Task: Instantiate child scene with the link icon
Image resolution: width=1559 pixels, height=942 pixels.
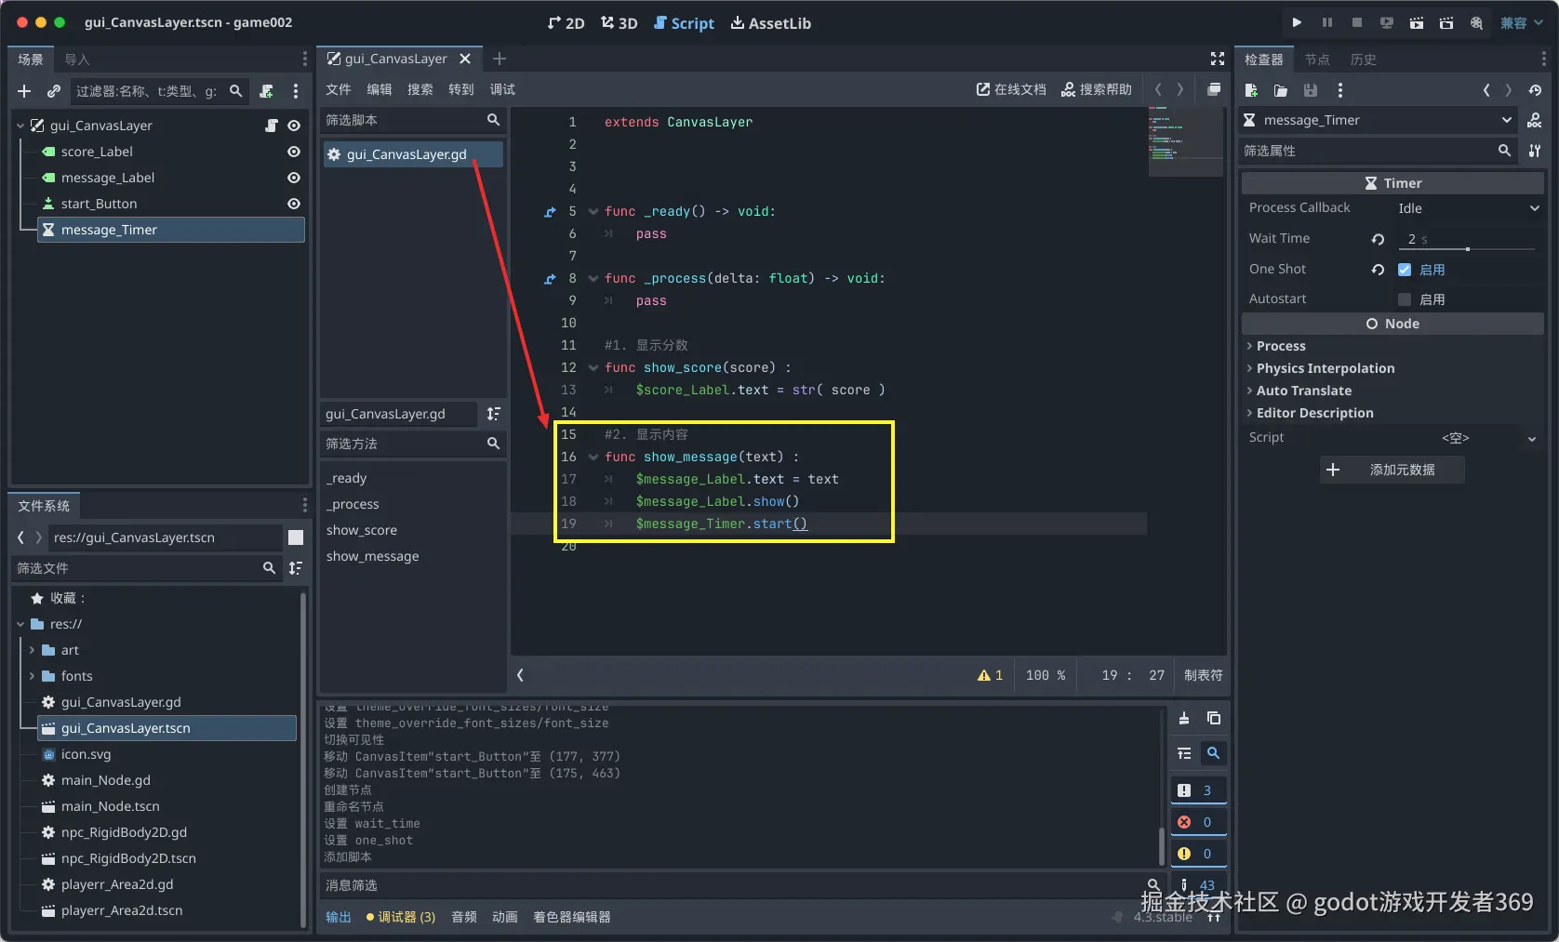Action: pos(54,91)
